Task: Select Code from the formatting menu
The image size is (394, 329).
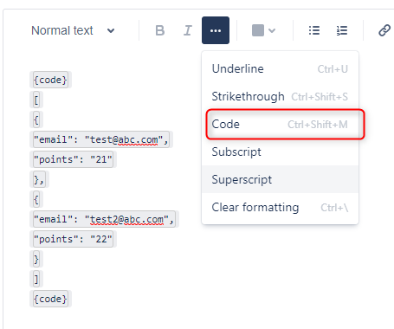Action: coord(280,125)
